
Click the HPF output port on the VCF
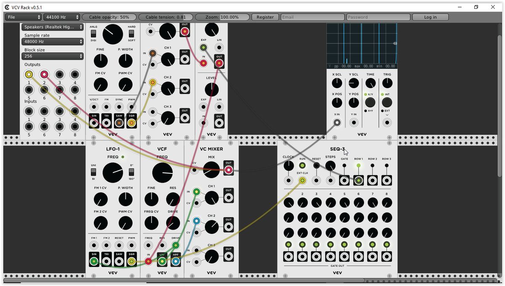click(175, 261)
